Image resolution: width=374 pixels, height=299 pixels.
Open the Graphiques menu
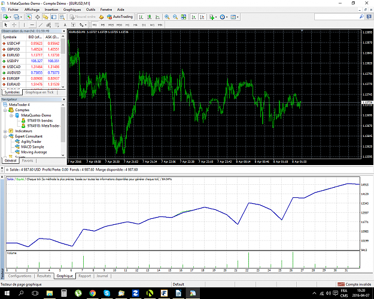(x=72, y=10)
